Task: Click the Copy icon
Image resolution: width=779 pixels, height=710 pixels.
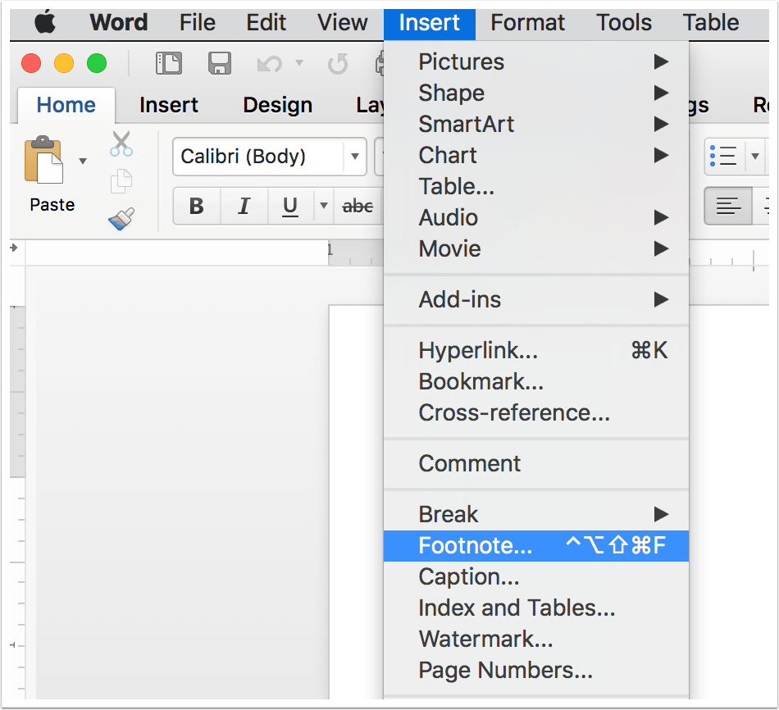Action: point(121,181)
